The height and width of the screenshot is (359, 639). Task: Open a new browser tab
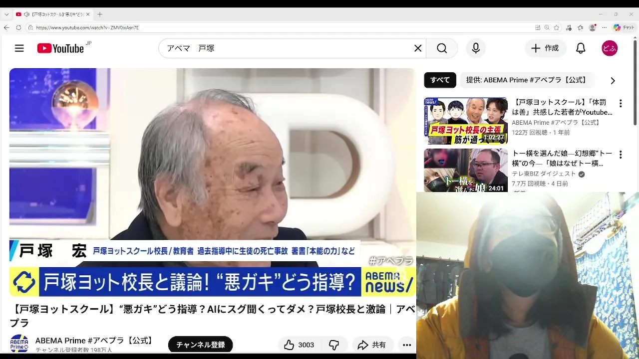pyautogui.click(x=100, y=14)
